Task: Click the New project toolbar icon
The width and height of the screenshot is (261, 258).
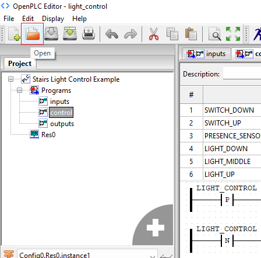Action: 14,34
